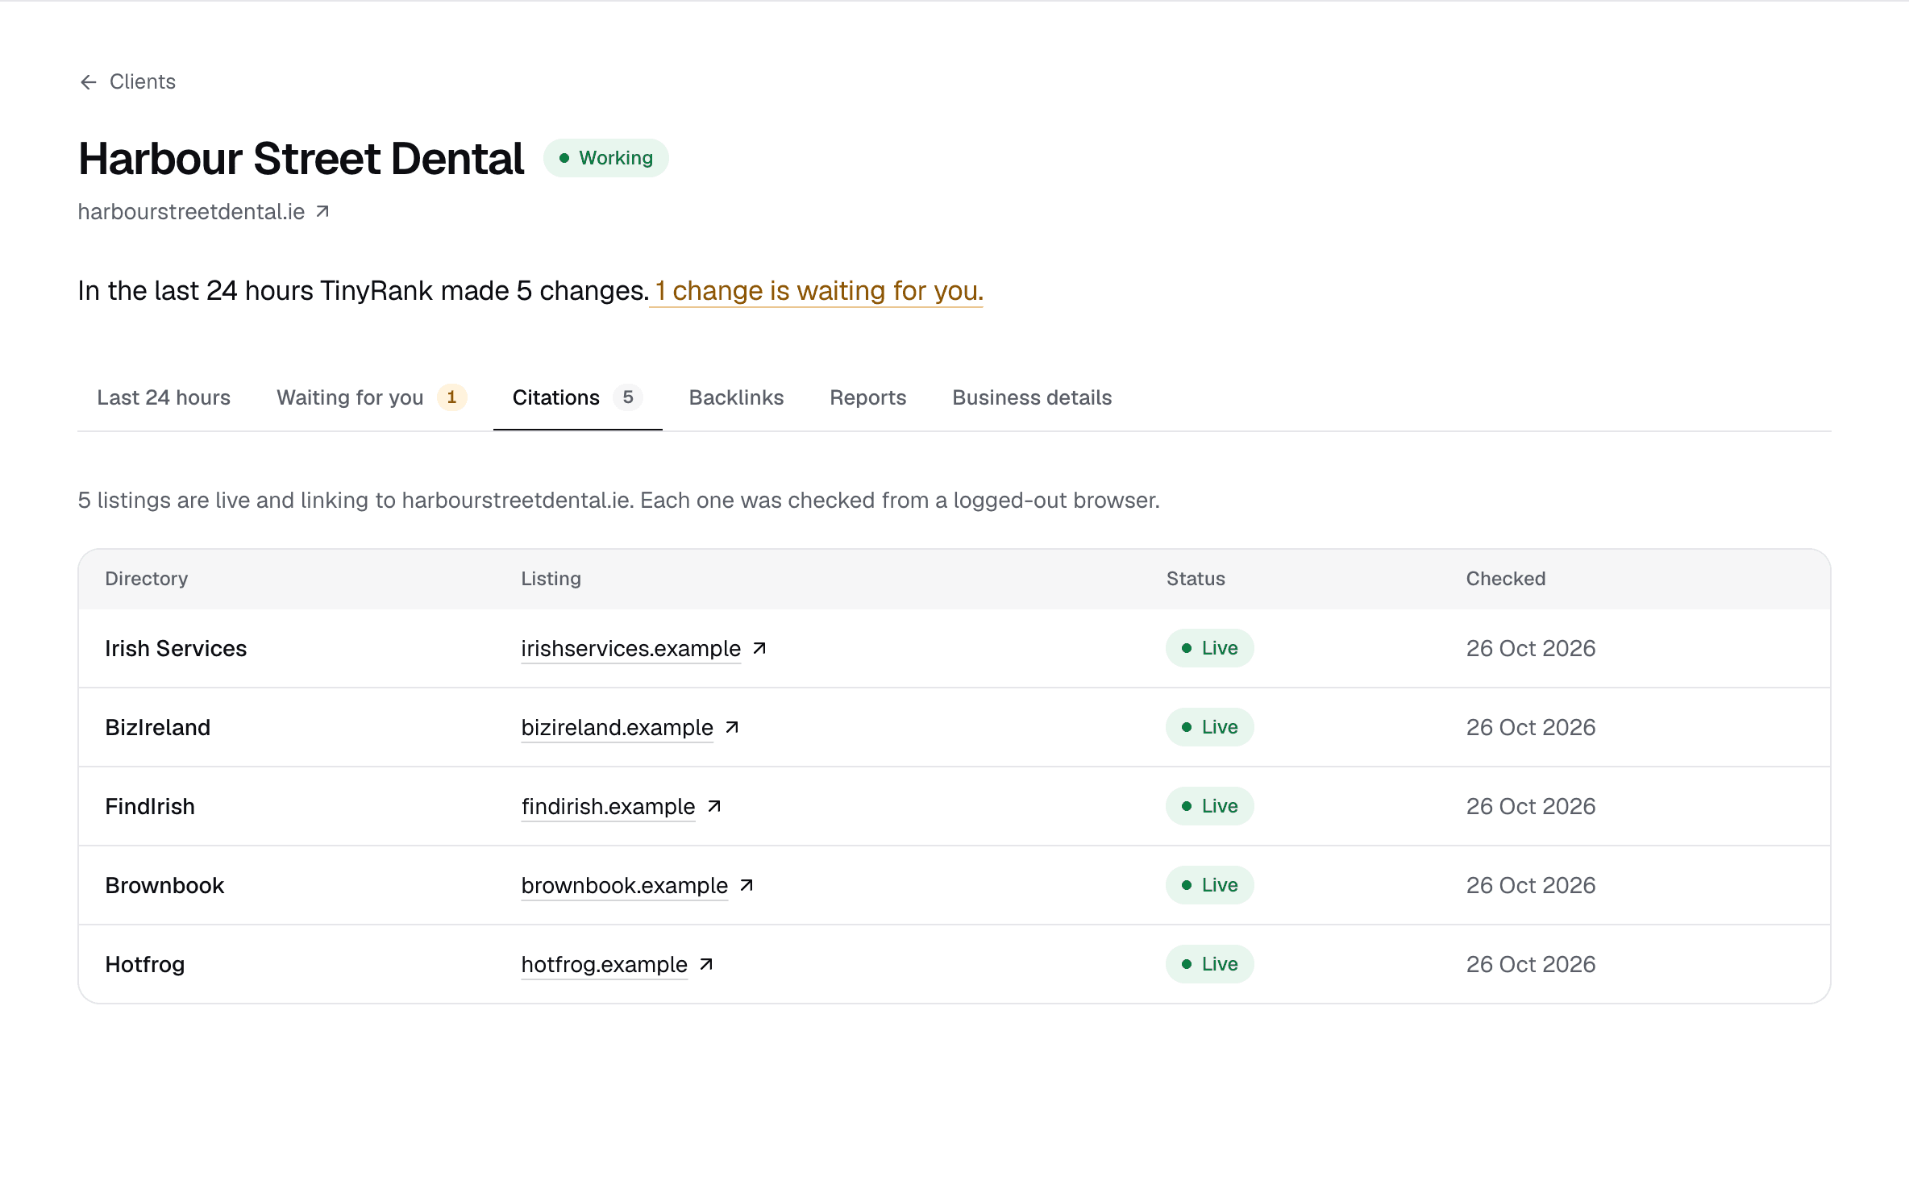Click the Working status badge
The image size is (1909, 1193).
[606, 158]
